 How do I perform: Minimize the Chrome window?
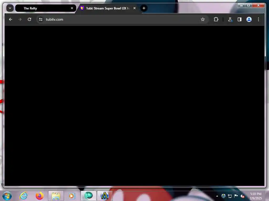(x=242, y=5)
